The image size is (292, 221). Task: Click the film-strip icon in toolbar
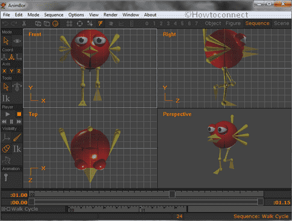tap(132, 24)
